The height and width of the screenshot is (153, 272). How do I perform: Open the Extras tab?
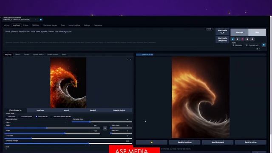pos(25,25)
